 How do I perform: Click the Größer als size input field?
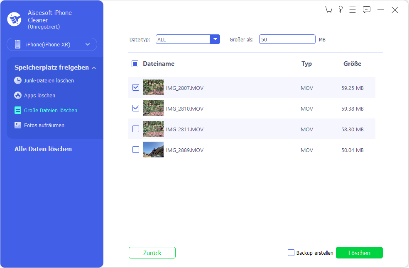coord(287,39)
